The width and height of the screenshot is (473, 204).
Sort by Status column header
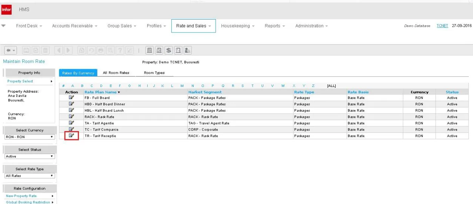[x=452, y=92]
